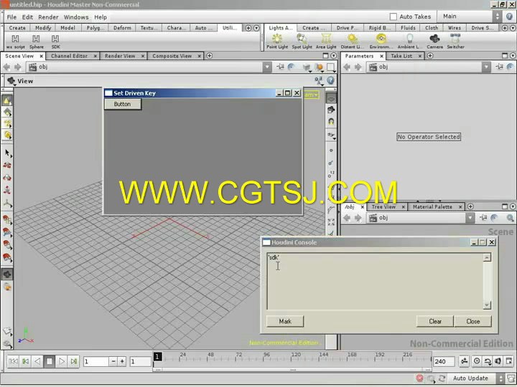The image size is (517, 387).
Task: Click the end frame field showing 240
Action: pyautogui.click(x=444, y=361)
